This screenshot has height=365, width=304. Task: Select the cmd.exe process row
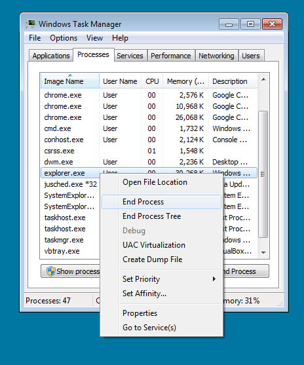click(149, 128)
